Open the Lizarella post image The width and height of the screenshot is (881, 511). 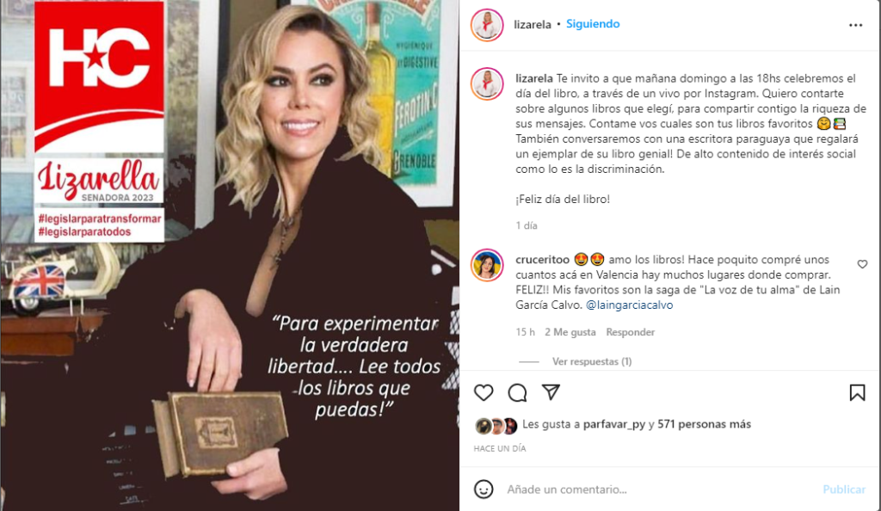pyautogui.click(x=230, y=255)
